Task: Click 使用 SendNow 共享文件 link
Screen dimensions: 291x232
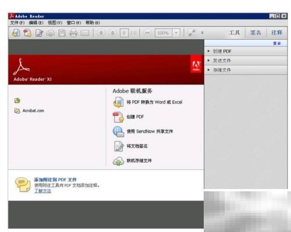Action: (150, 131)
